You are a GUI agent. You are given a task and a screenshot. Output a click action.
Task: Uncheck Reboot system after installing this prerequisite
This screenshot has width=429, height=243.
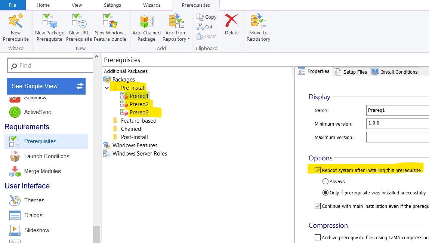click(318, 170)
